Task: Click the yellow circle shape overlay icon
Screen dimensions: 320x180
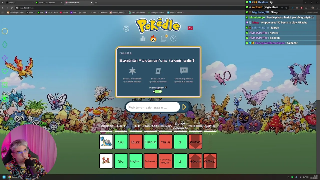Action: 5,31
